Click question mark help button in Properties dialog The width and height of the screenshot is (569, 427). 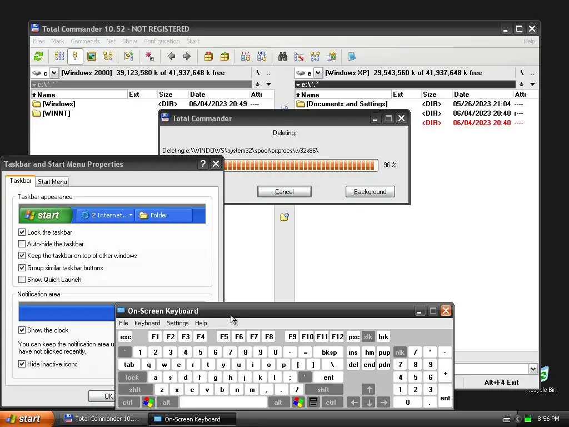pyautogui.click(x=203, y=164)
